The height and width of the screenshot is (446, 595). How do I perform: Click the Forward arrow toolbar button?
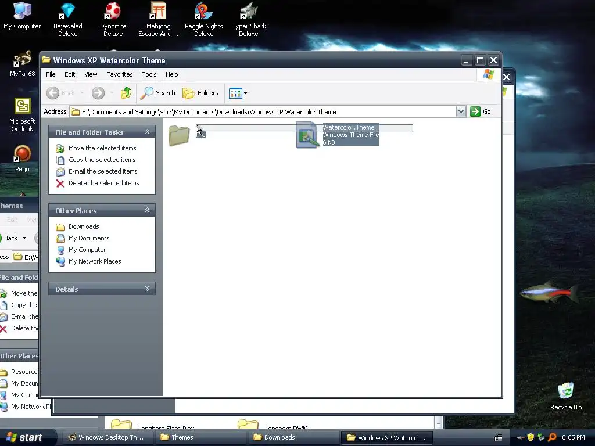coord(98,93)
